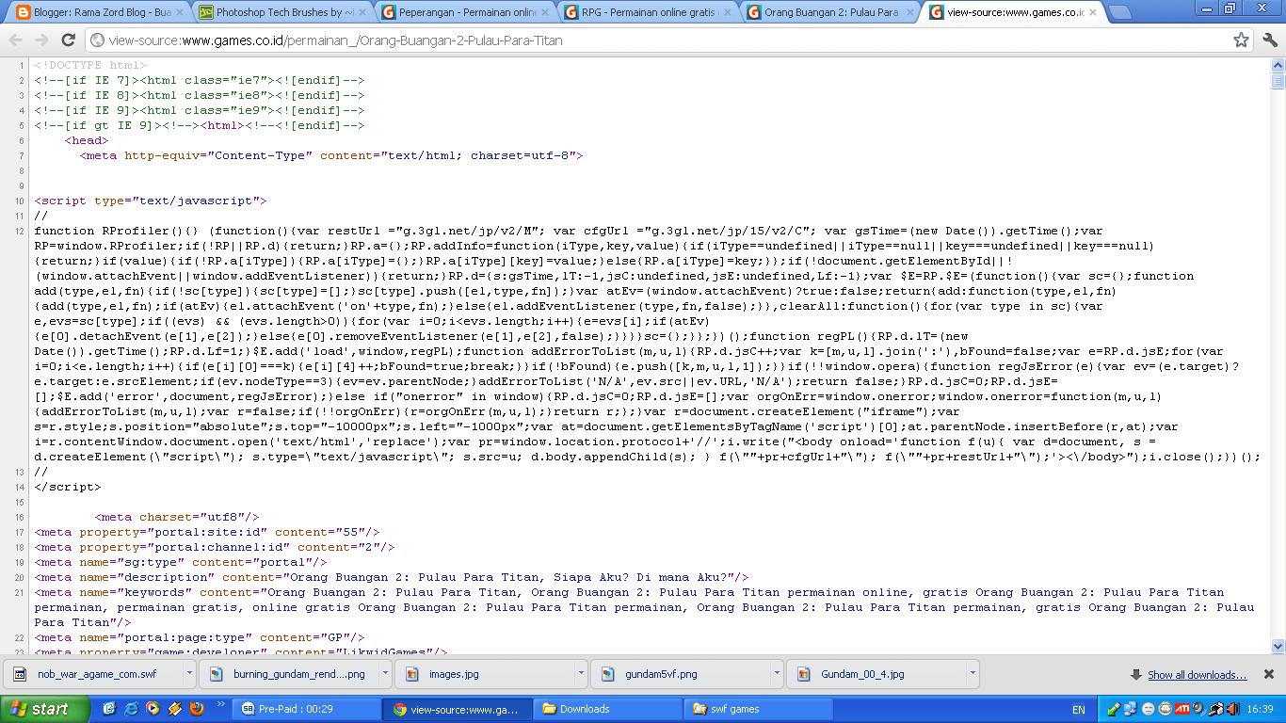Switch to Pre-Paid : 00:29 taskbar window
1286x723 pixels.
[307, 709]
